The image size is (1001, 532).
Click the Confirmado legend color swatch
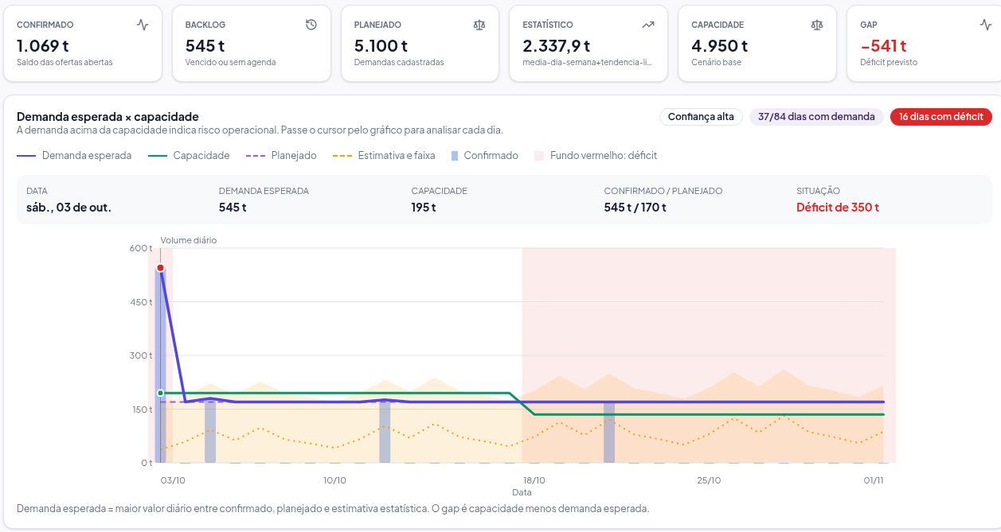(x=455, y=156)
